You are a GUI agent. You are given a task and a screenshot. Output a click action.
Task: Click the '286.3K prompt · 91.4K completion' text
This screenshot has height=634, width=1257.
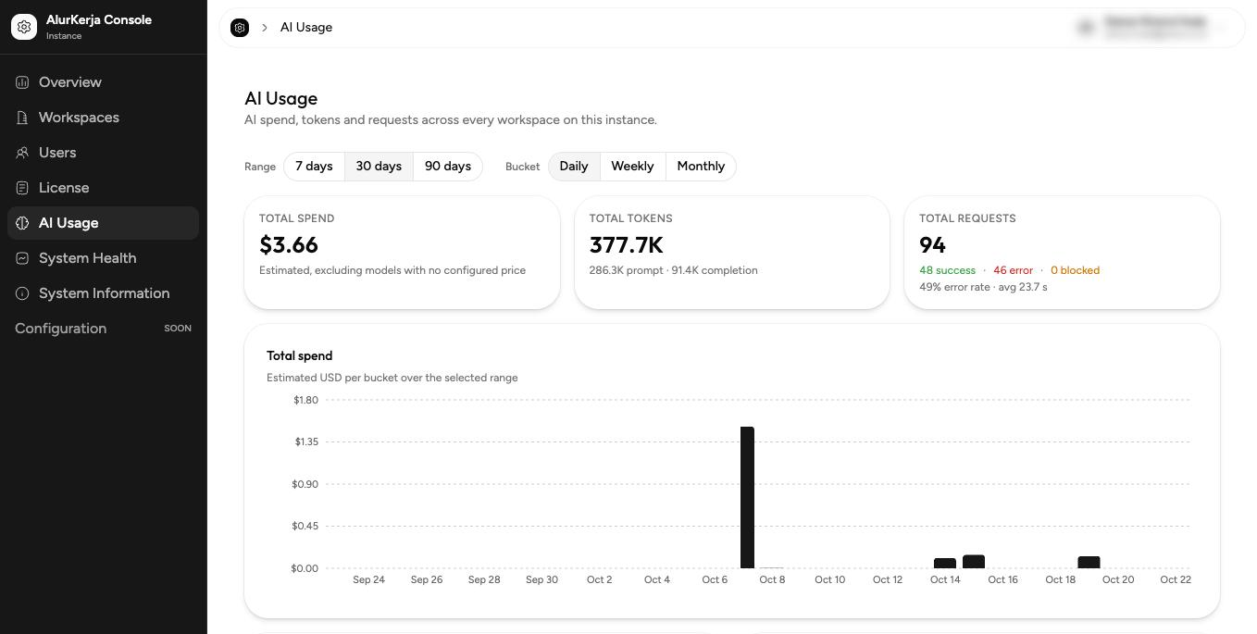point(674,270)
